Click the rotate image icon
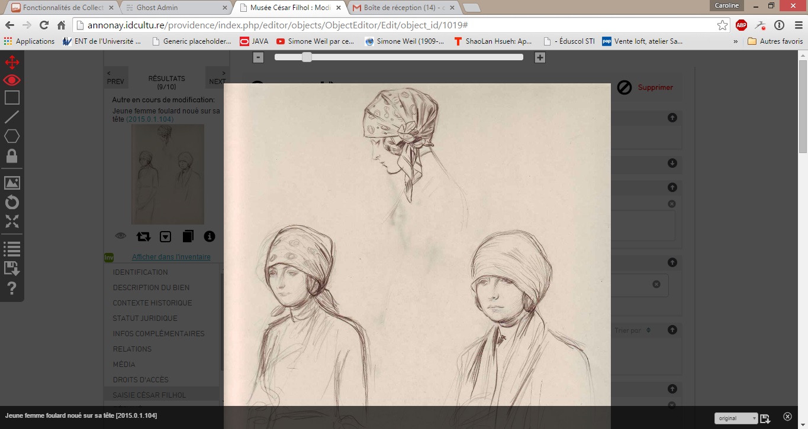 12,203
